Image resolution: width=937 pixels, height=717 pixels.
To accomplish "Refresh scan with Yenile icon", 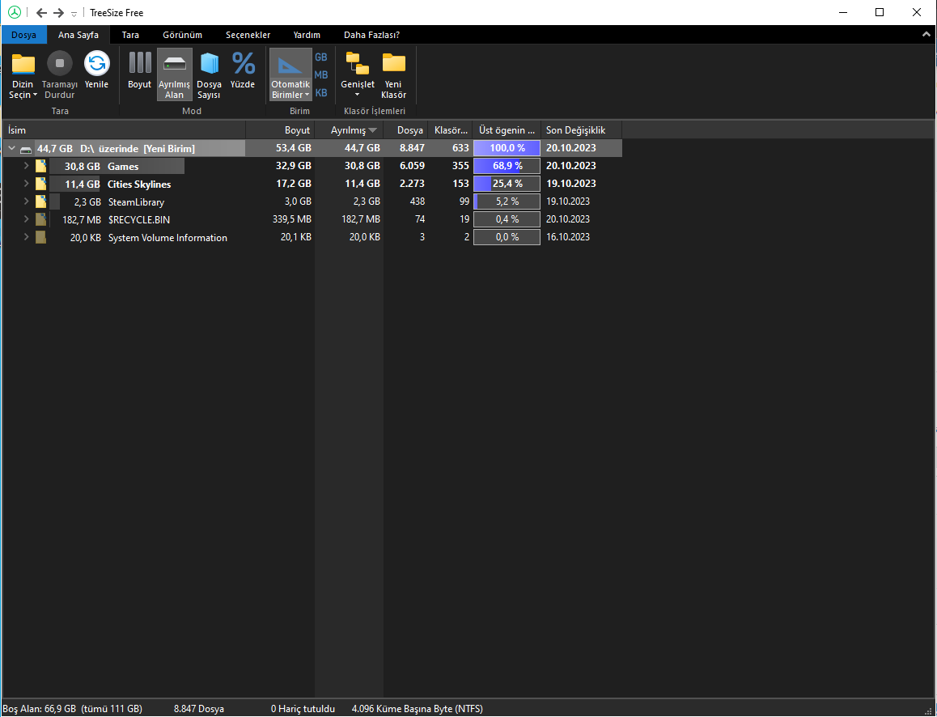I will (97, 63).
